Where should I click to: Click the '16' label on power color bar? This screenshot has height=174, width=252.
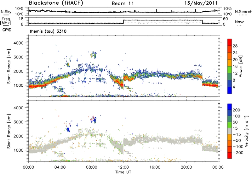235,67
